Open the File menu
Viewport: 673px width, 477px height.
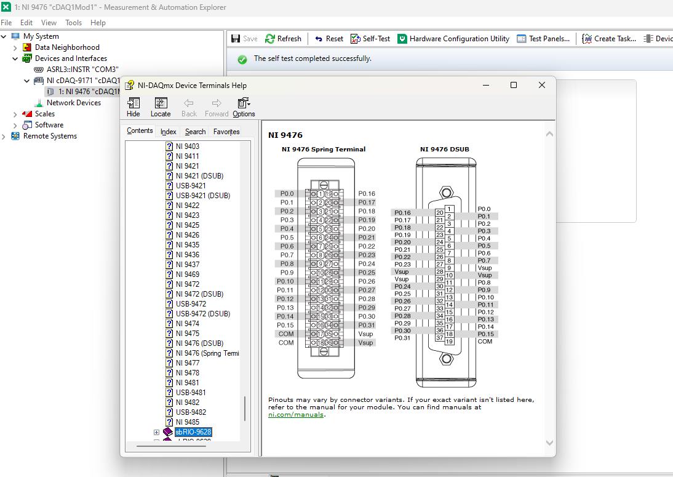[6, 23]
